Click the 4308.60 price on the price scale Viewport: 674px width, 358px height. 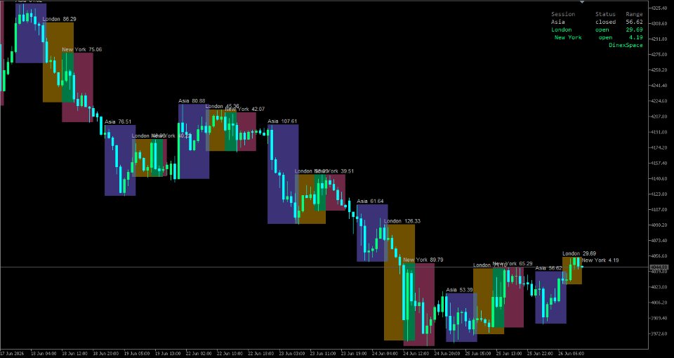(x=660, y=24)
